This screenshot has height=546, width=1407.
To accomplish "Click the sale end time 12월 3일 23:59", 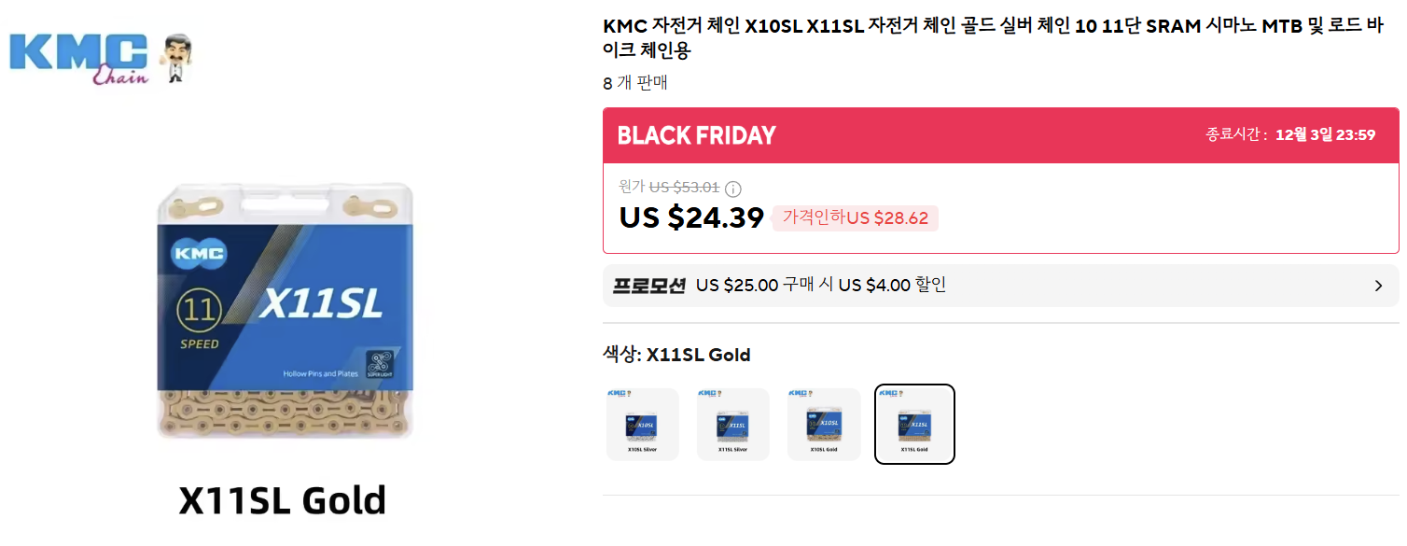I will tap(1325, 135).
